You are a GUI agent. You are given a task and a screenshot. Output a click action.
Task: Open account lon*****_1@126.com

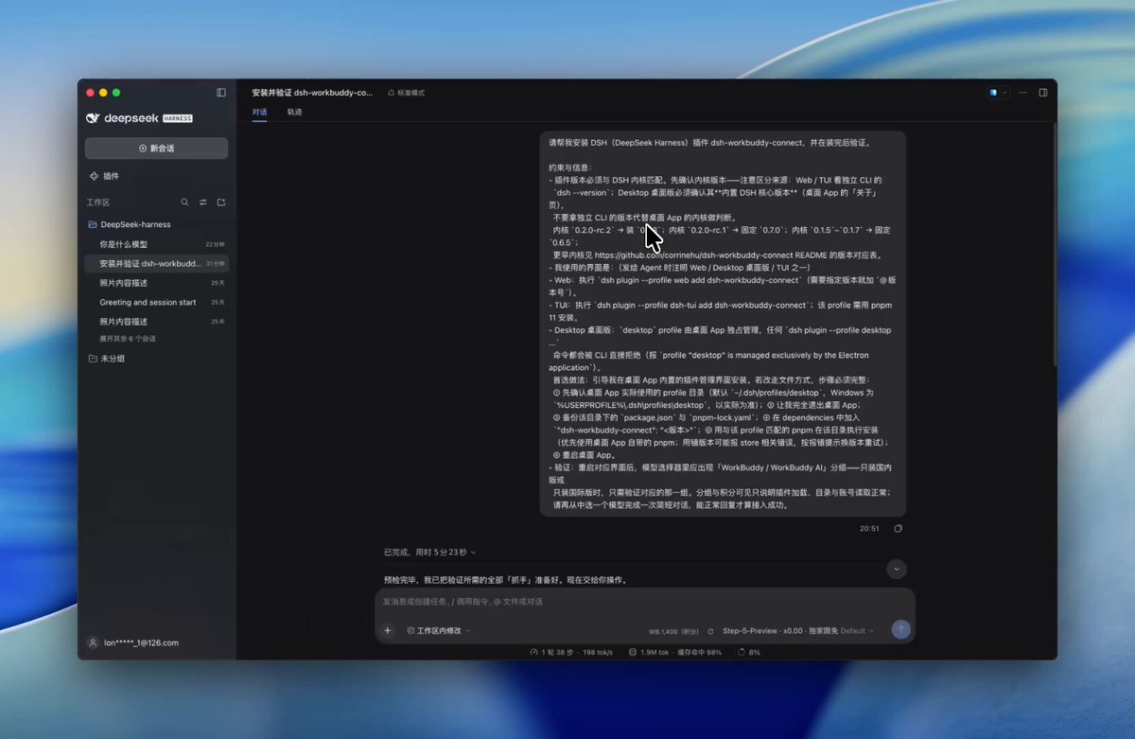coord(132,642)
